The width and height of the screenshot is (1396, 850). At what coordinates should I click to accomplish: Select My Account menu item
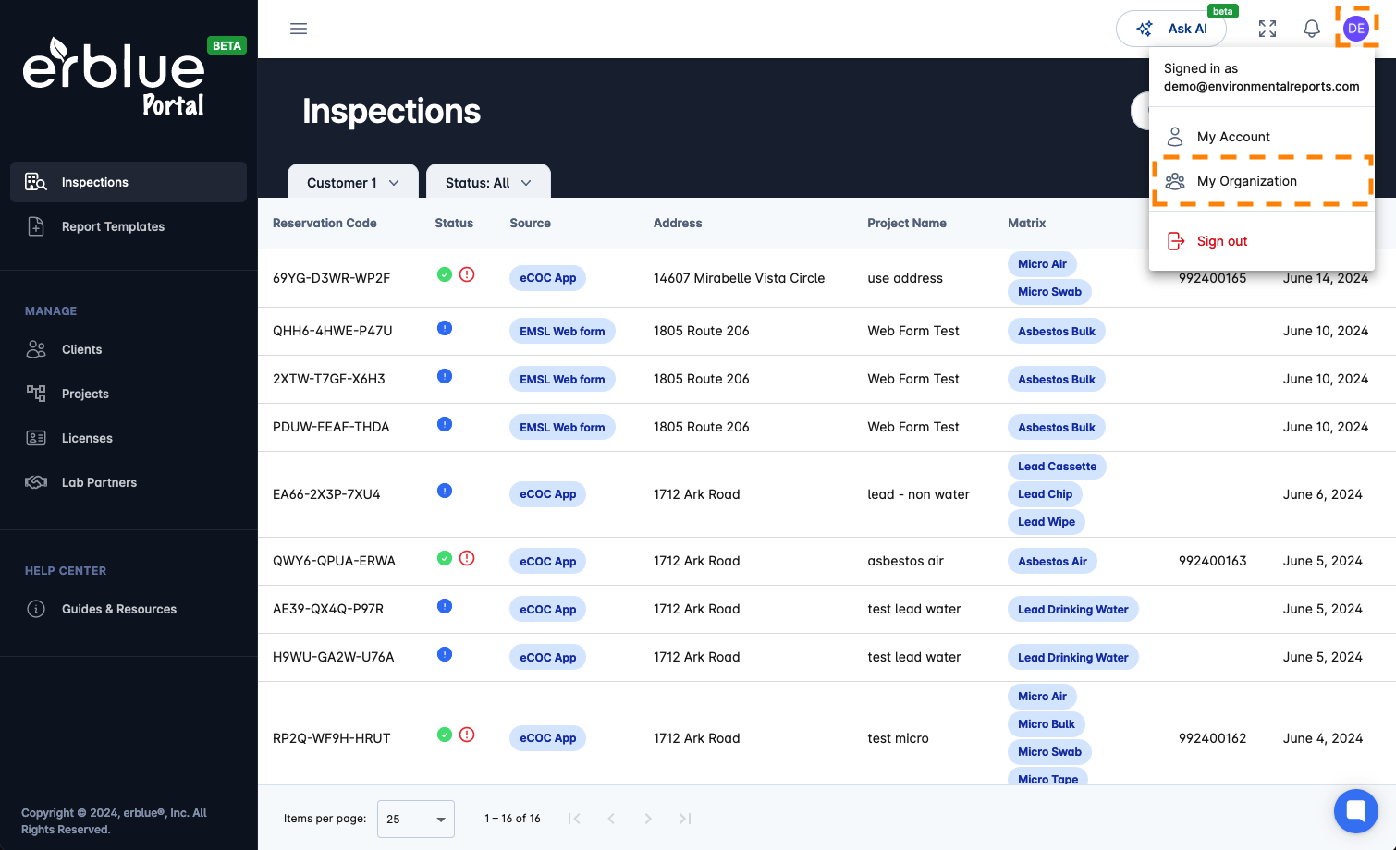tap(1262, 137)
